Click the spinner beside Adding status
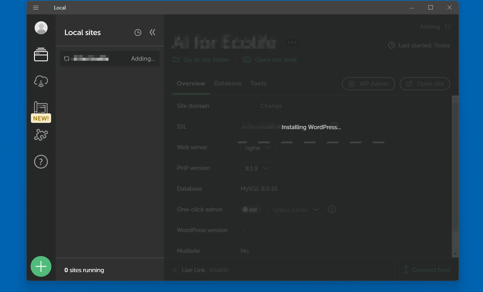483x292 pixels. tap(447, 27)
